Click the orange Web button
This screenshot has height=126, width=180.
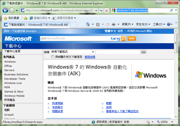(132, 39)
